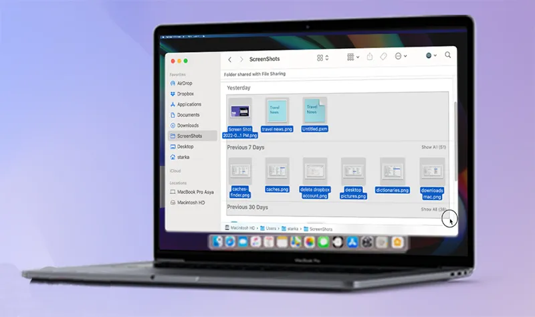
Task: Click the Edit Tags icon
Action: [x=383, y=56]
